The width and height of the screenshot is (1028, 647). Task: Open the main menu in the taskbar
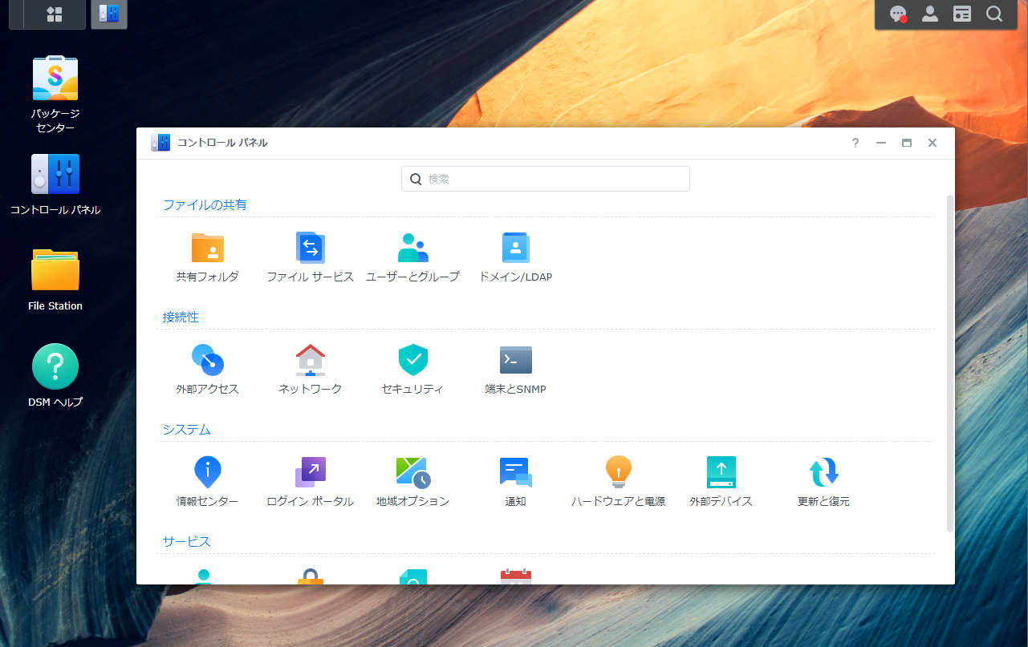[x=55, y=14]
